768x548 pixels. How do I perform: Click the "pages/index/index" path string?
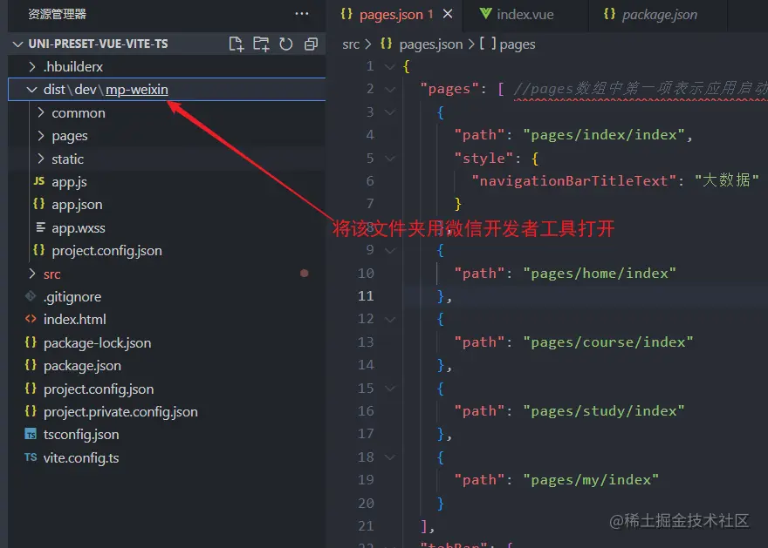click(603, 135)
